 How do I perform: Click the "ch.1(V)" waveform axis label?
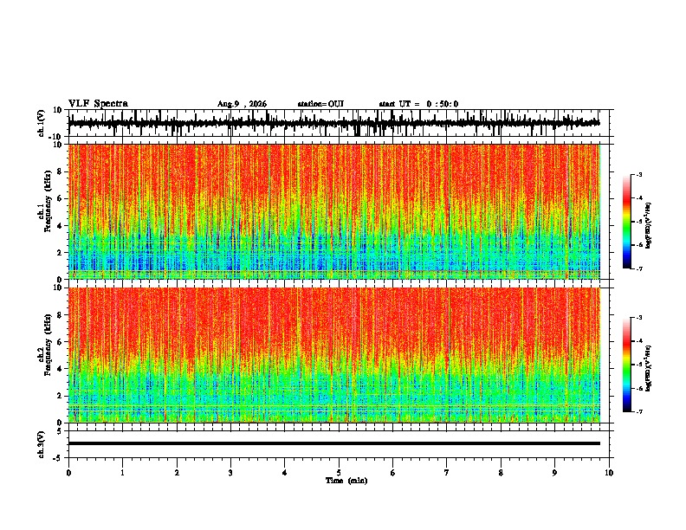pos(42,123)
